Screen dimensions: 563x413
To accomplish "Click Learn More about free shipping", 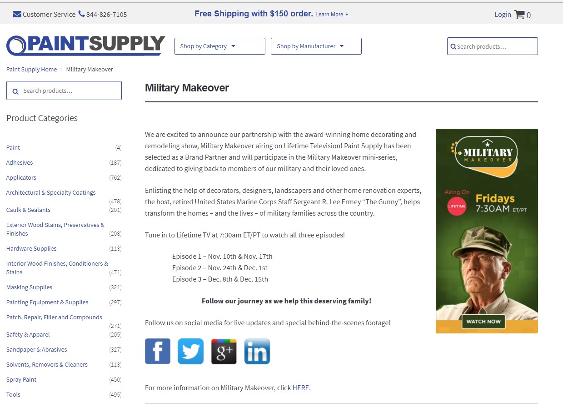I will point(331,15).
